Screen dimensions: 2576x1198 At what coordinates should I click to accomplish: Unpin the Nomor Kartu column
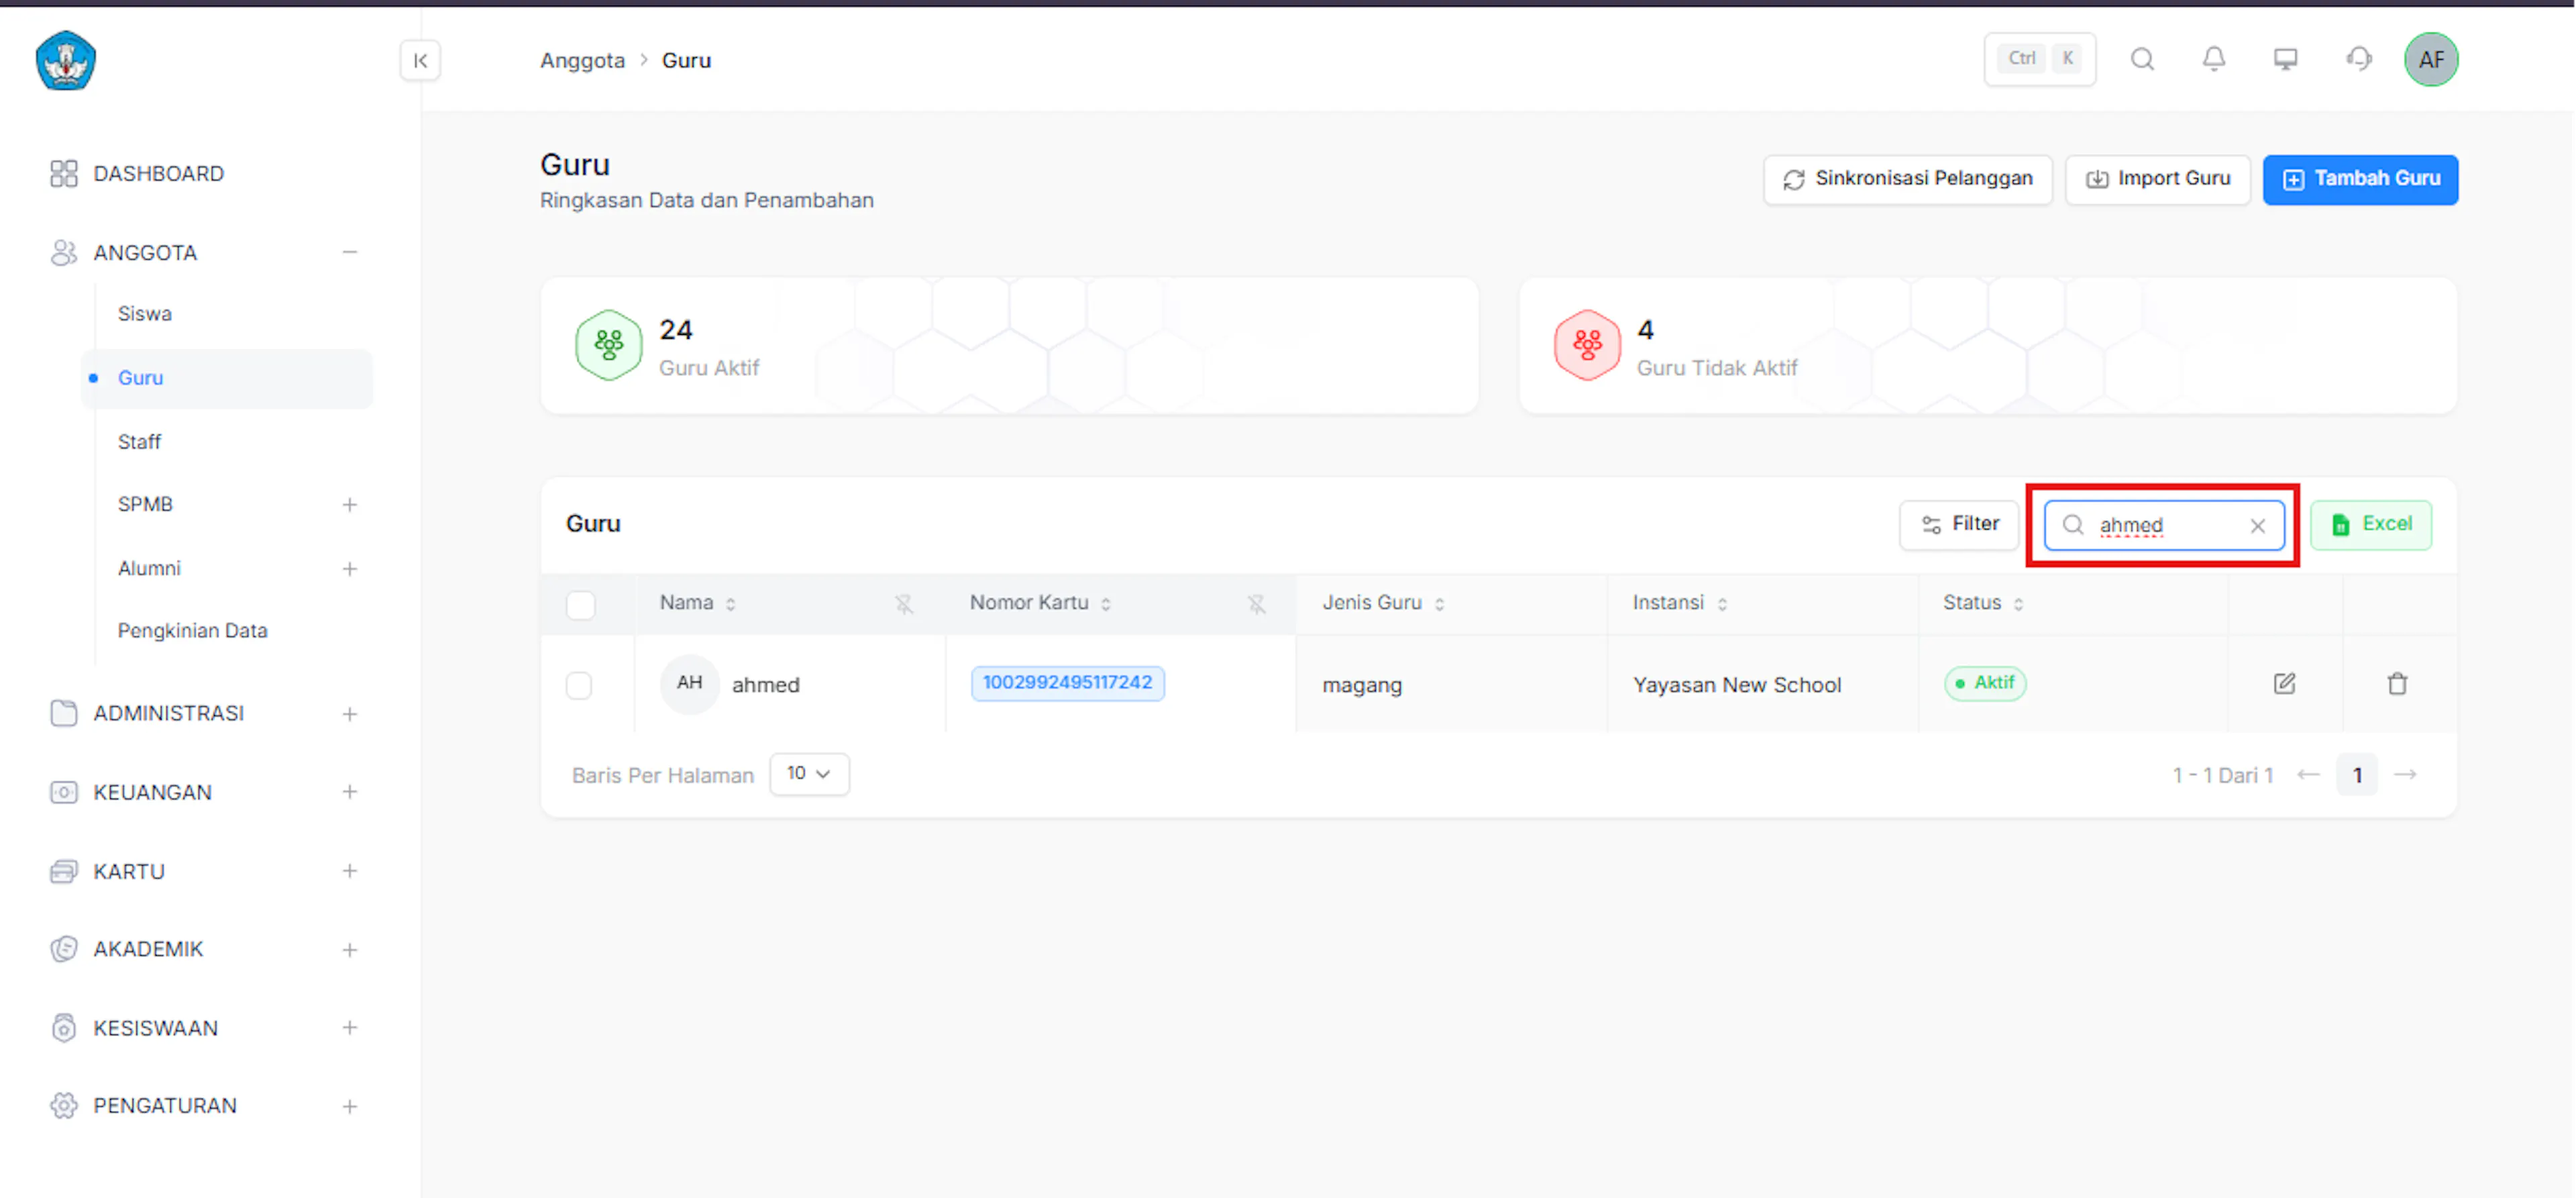point(1256,603)
